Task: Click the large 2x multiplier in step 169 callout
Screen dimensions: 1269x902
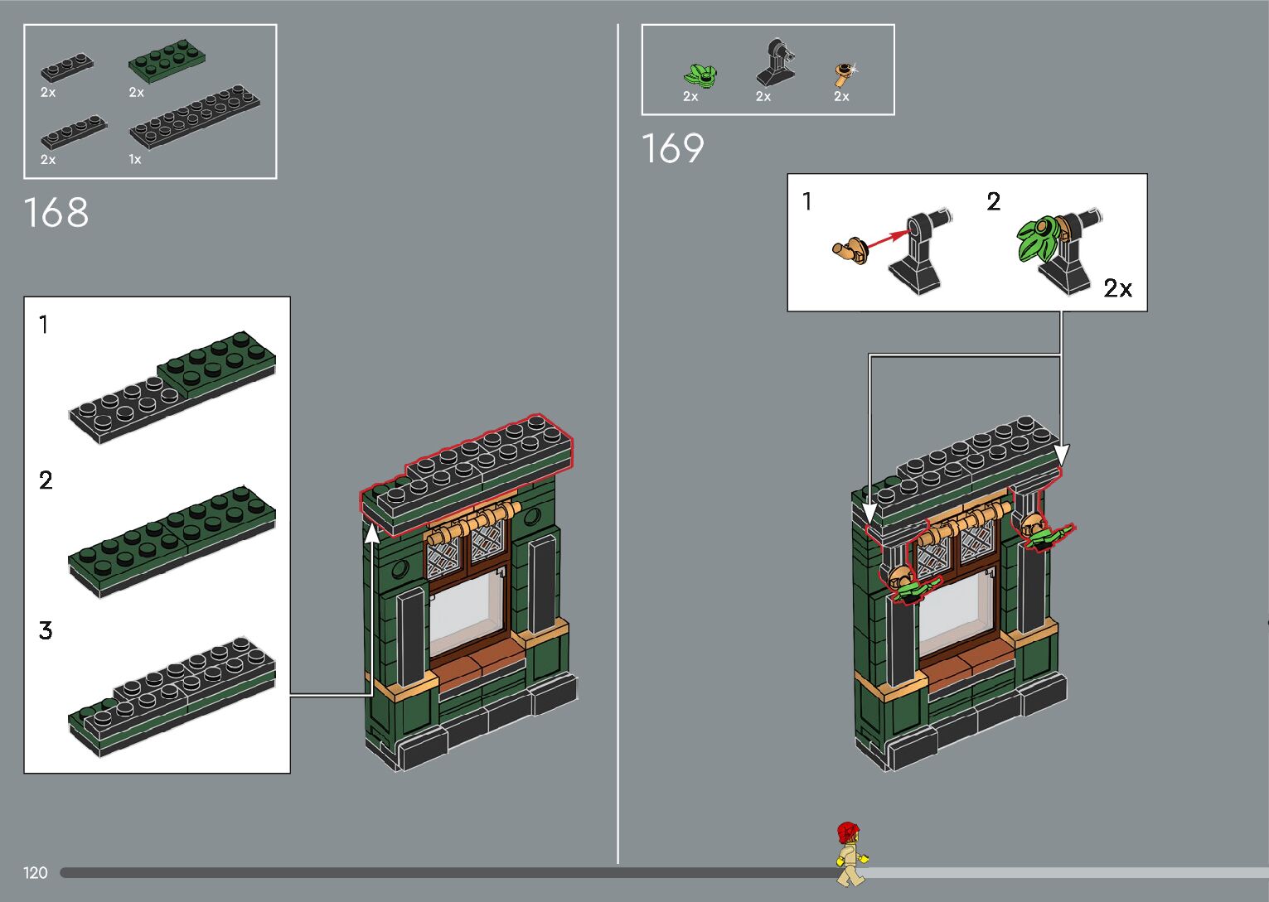Action: [x=1117, y=287]
